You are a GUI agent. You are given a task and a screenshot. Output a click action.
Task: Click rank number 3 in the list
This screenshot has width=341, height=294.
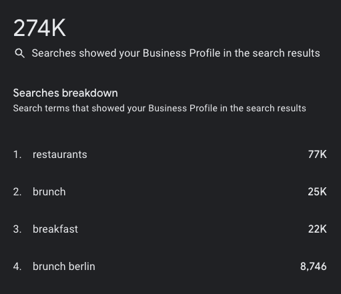pos(17,229)
